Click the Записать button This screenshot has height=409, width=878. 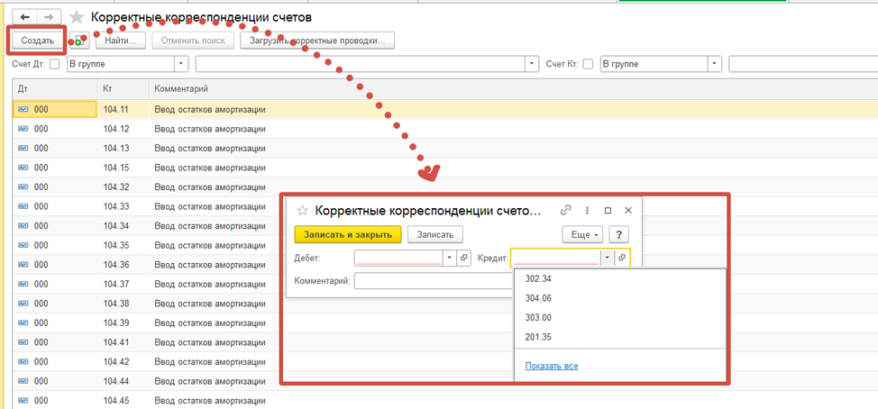click(435, 234)
